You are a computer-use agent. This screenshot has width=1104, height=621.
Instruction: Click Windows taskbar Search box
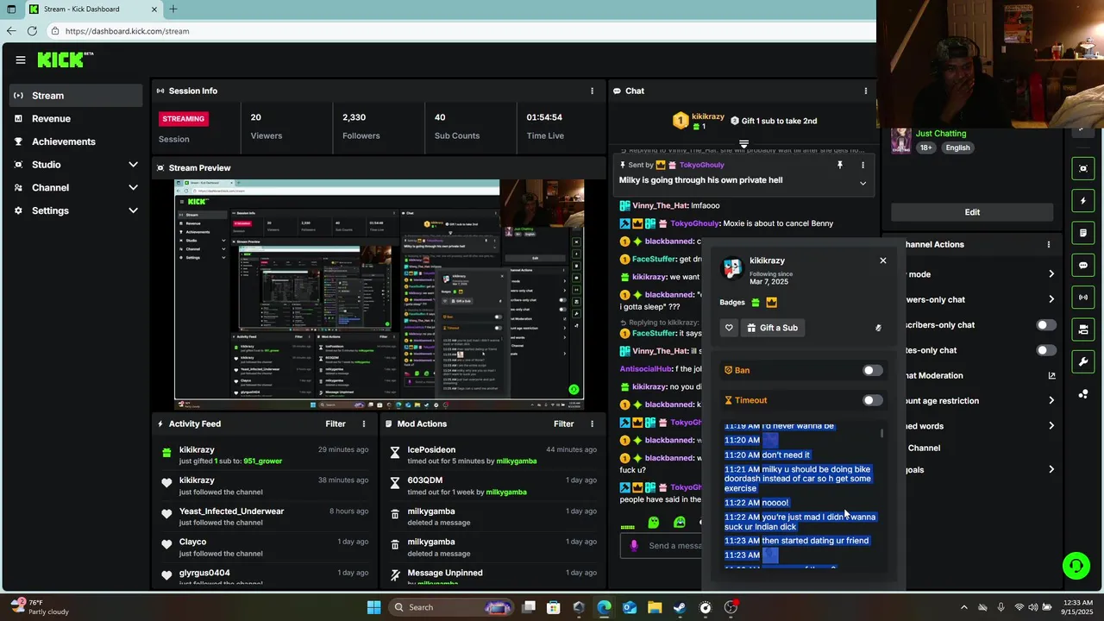pos(451,607)
